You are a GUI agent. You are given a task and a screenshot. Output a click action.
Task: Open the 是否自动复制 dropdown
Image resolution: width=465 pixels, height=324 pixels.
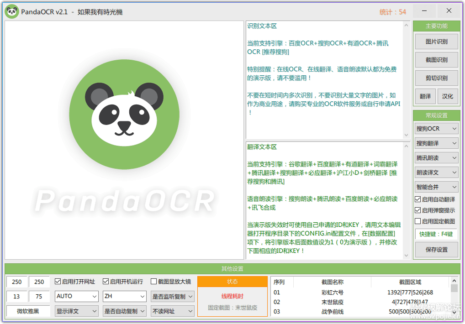coord(125,311)
